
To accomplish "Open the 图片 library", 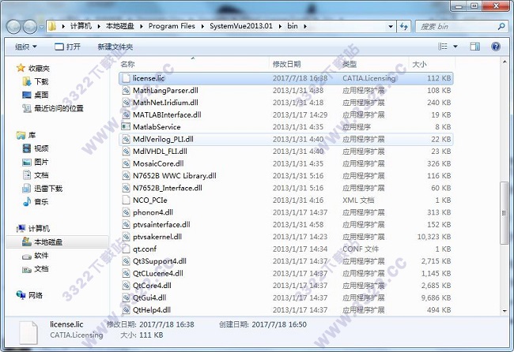I will (41, 162).
